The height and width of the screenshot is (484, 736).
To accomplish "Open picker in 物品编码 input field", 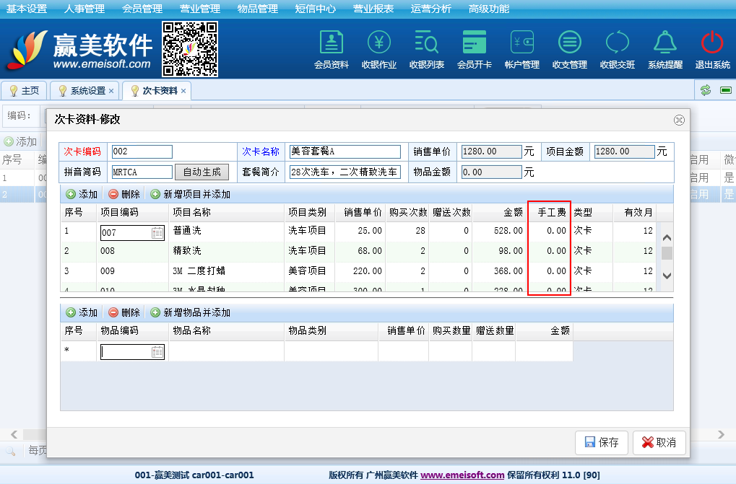I will pyautogui.click(x=157, y=352).
